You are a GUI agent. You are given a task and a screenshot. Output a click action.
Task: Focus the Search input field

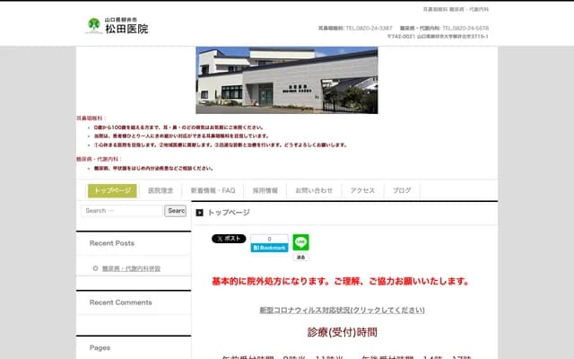pos(122,211)
